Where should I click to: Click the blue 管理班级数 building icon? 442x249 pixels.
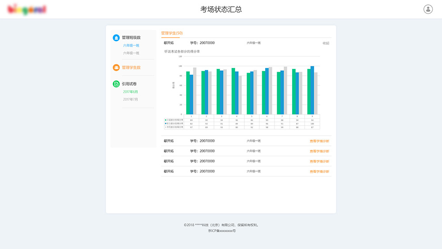tap(116, 38)
